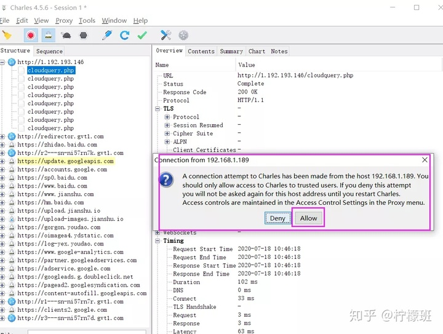Expand the ALPN row

tap(167, 141)
